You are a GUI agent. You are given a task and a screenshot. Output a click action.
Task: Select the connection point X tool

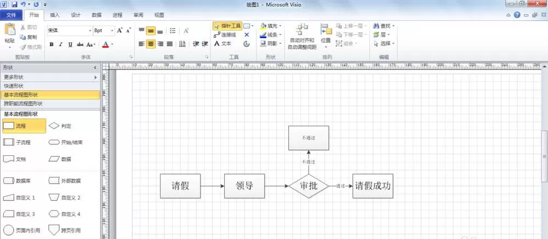(x=247, y=34)
